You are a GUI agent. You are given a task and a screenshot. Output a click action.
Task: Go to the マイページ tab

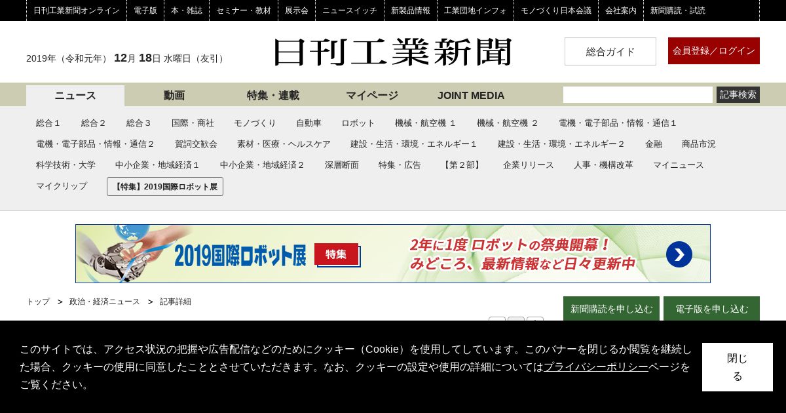click(372, 95)
